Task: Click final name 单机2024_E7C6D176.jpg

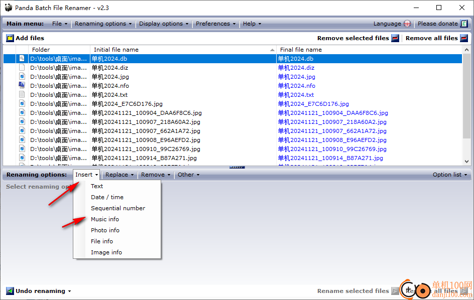Action: click(x=313, y=104)
